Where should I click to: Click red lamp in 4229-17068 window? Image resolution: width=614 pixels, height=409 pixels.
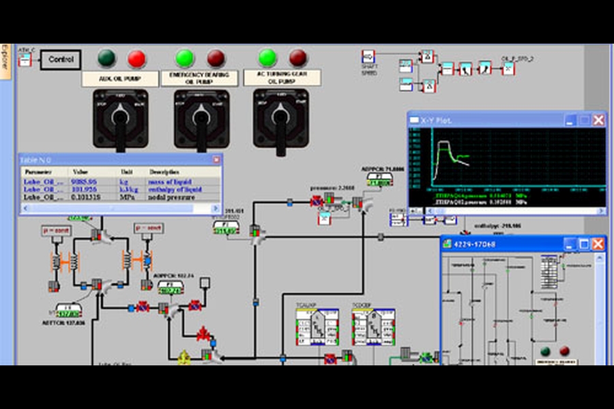(564, 350)
